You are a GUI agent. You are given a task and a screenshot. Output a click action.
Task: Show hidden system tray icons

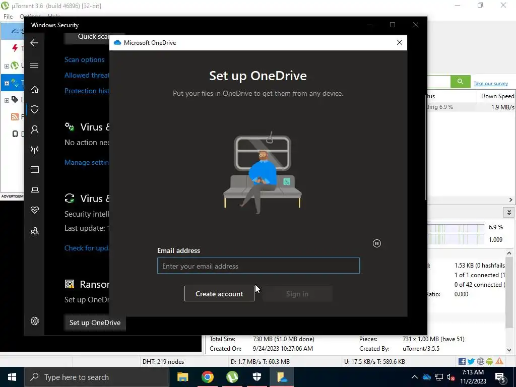tap(415, 377)
